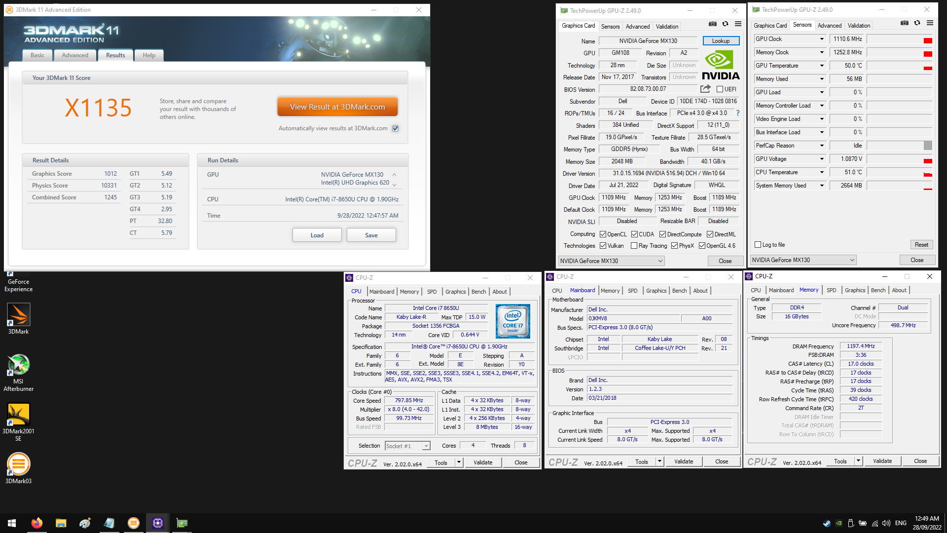This screenshot has height=533, width=947.
Task: Toggle UEFI checkbox in GPU-Z
Action: (x=720, y=89)
